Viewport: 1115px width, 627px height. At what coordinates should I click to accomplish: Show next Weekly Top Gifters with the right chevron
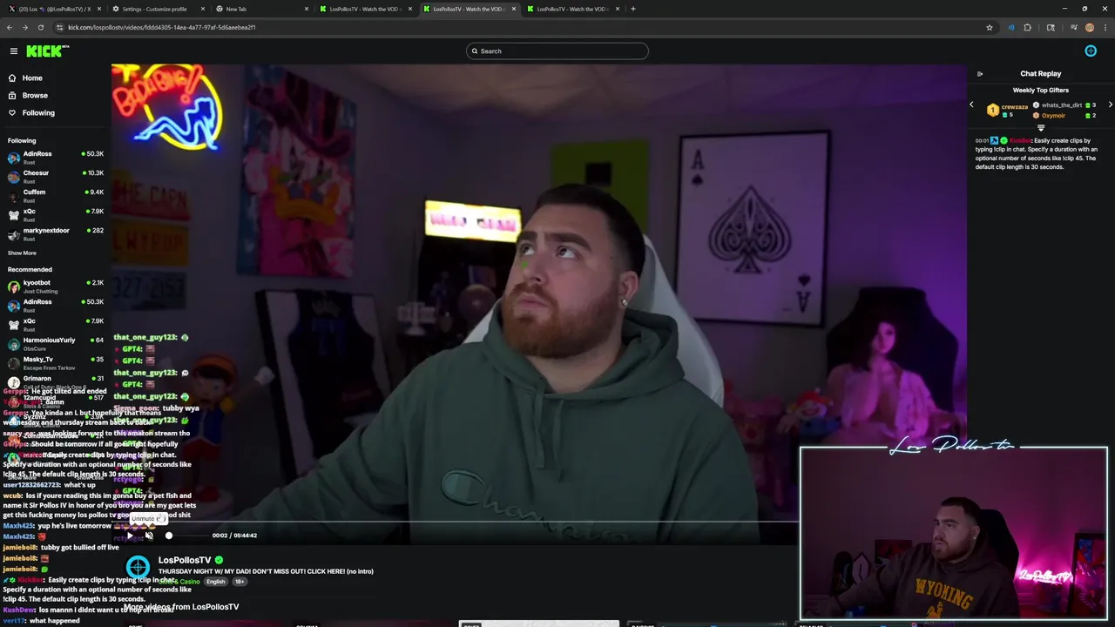(1110, 105)
